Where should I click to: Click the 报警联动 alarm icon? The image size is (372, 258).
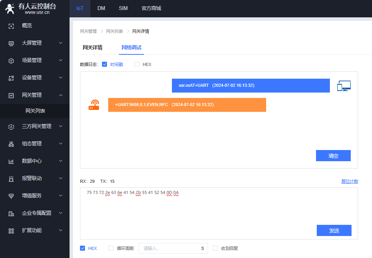[x=11, y=179]
